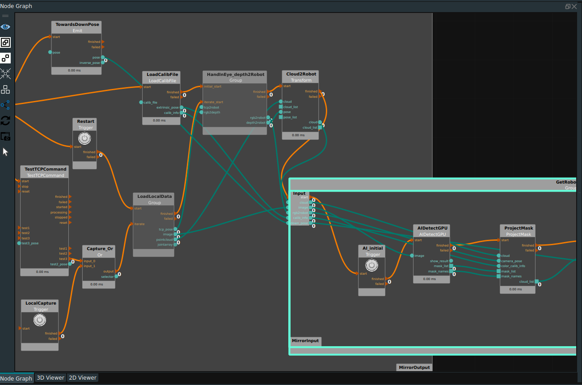
Task: Click the Emit type label under TowardsDownPose
Action: (x=77, y=31)
